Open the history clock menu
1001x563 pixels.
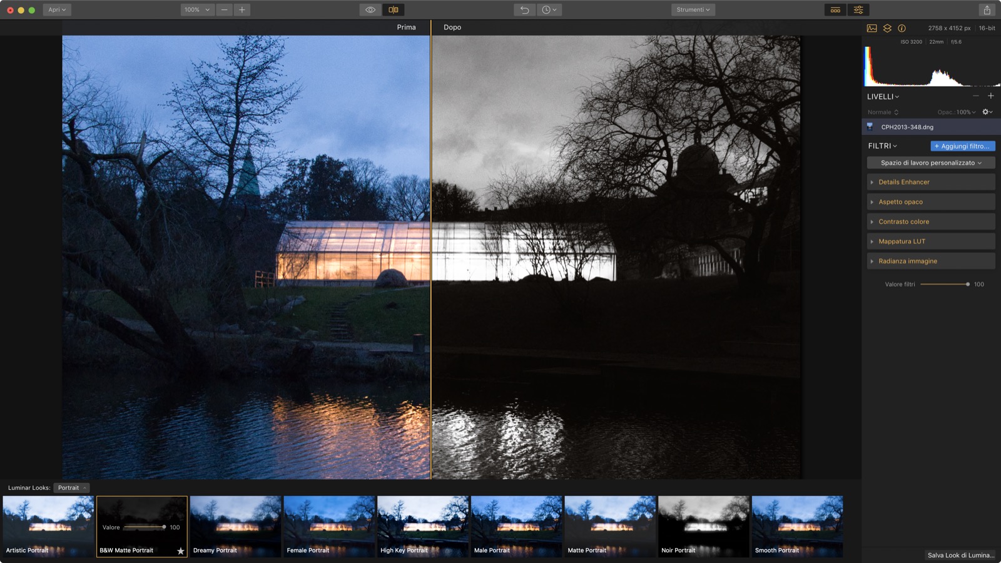click(x=549, y=10)
